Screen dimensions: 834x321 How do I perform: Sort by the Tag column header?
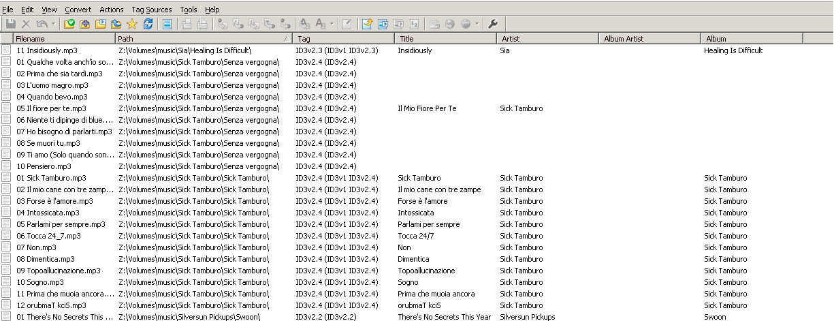point(344,39)
